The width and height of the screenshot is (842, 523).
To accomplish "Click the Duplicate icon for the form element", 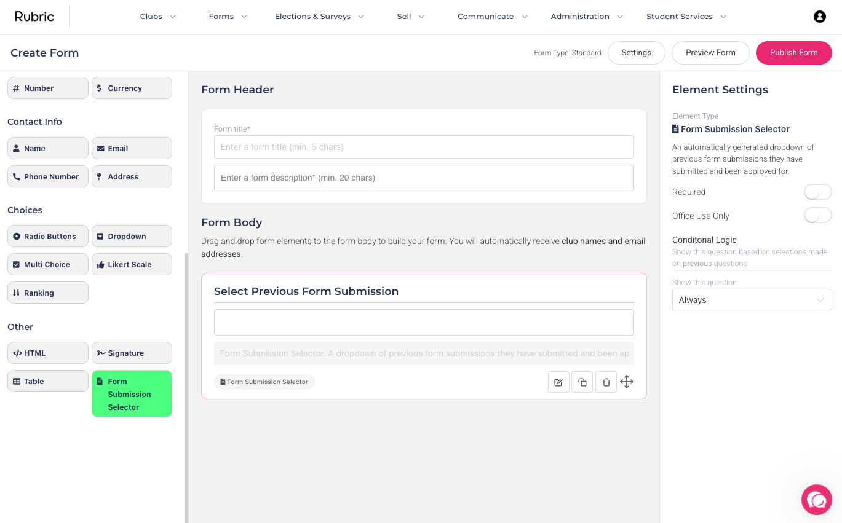I will (x=582, y=382).
